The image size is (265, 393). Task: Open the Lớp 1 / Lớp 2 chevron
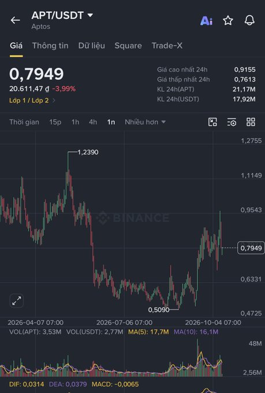tap(54, 101)
